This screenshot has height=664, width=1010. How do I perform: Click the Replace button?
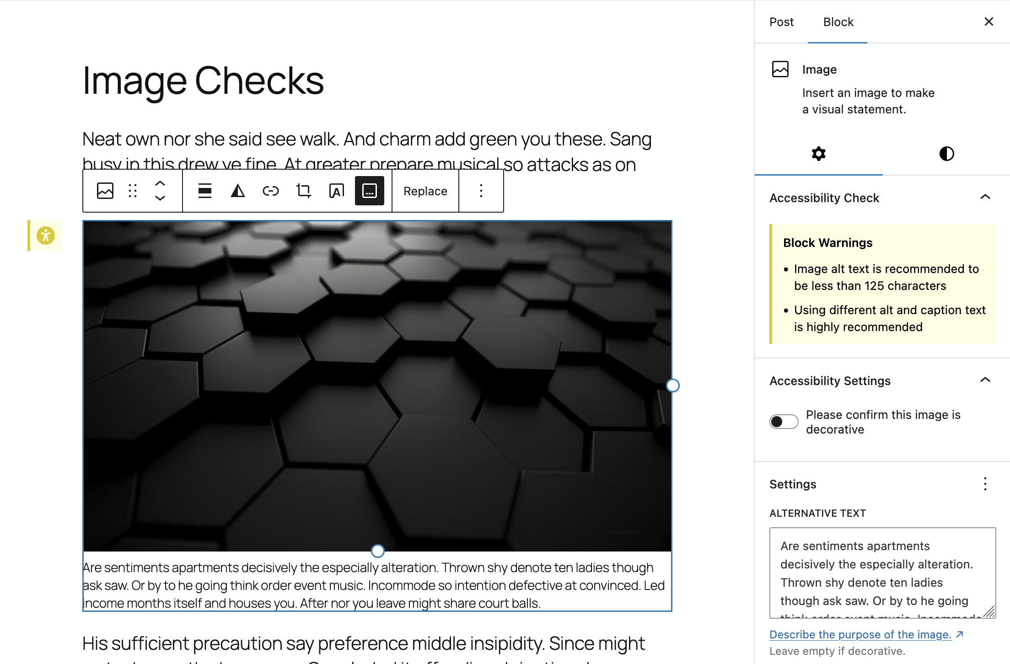pyautogui.click(x=425, y=191)
